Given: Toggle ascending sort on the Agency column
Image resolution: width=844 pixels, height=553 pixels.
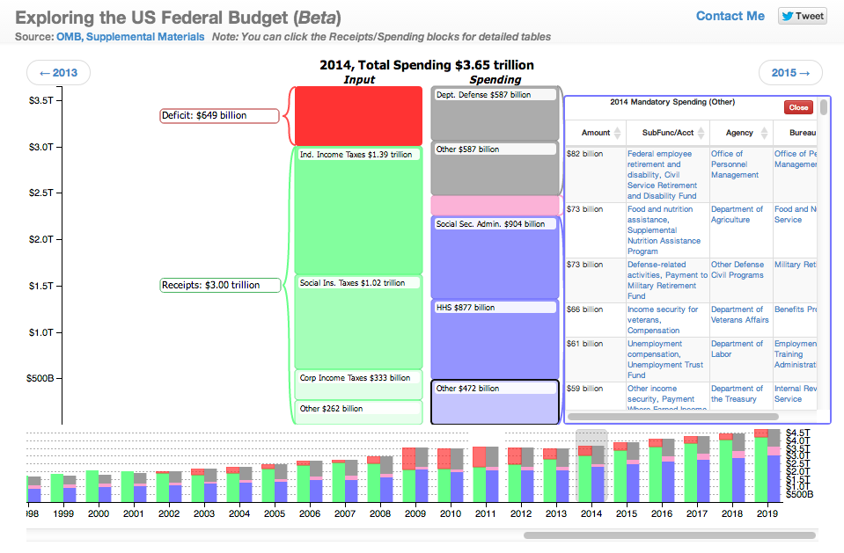Looking at the screenshot, I should pos(765,129).
